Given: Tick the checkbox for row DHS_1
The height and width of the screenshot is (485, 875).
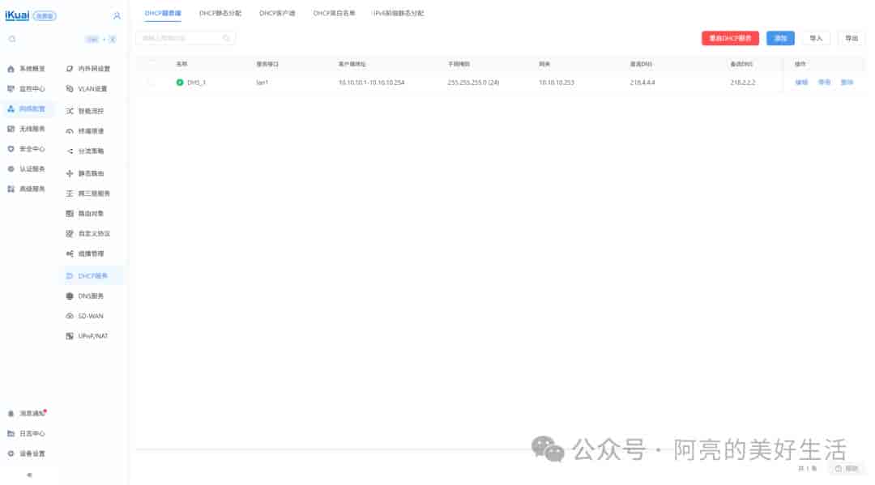Looking at the screenshot, I should tap(151, 83).
